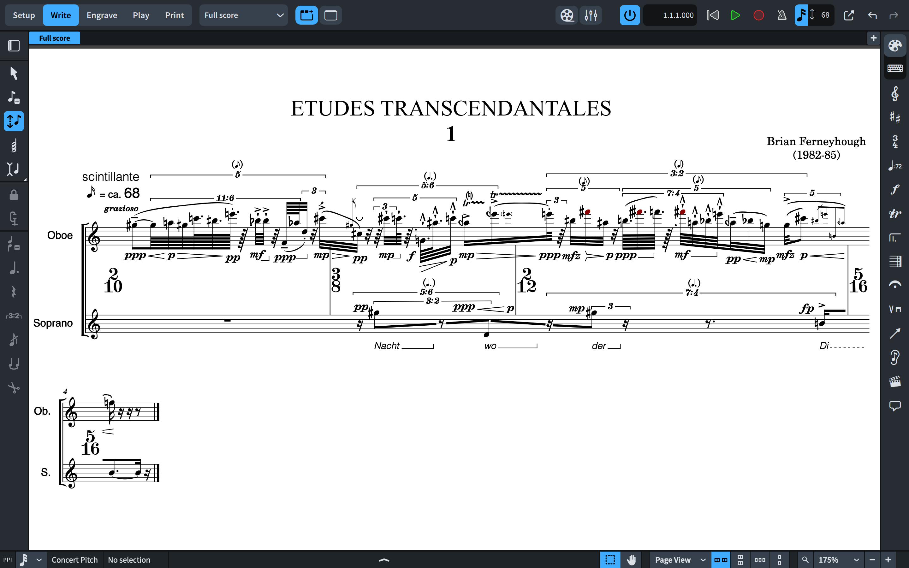Viewport: 909px width, 568px height.
Task: Click the scissors cut tool
Action: (14, 388)
